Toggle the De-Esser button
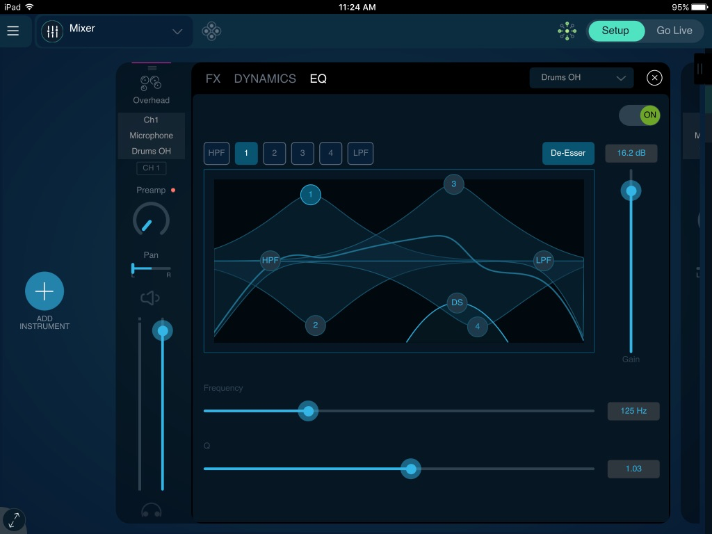 point(568,153)
